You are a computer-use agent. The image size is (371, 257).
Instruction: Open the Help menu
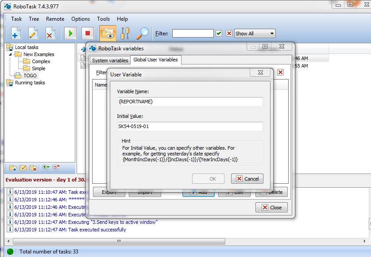pyautogui.click(x=122, y=19)
